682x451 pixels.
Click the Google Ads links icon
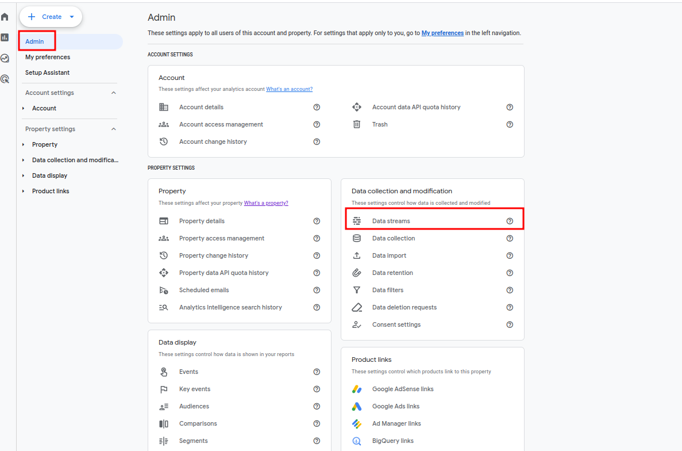(x=357, y=406)
